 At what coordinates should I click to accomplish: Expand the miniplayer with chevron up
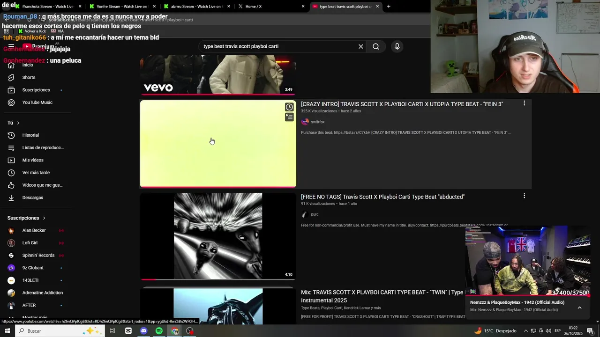(579, 308)
